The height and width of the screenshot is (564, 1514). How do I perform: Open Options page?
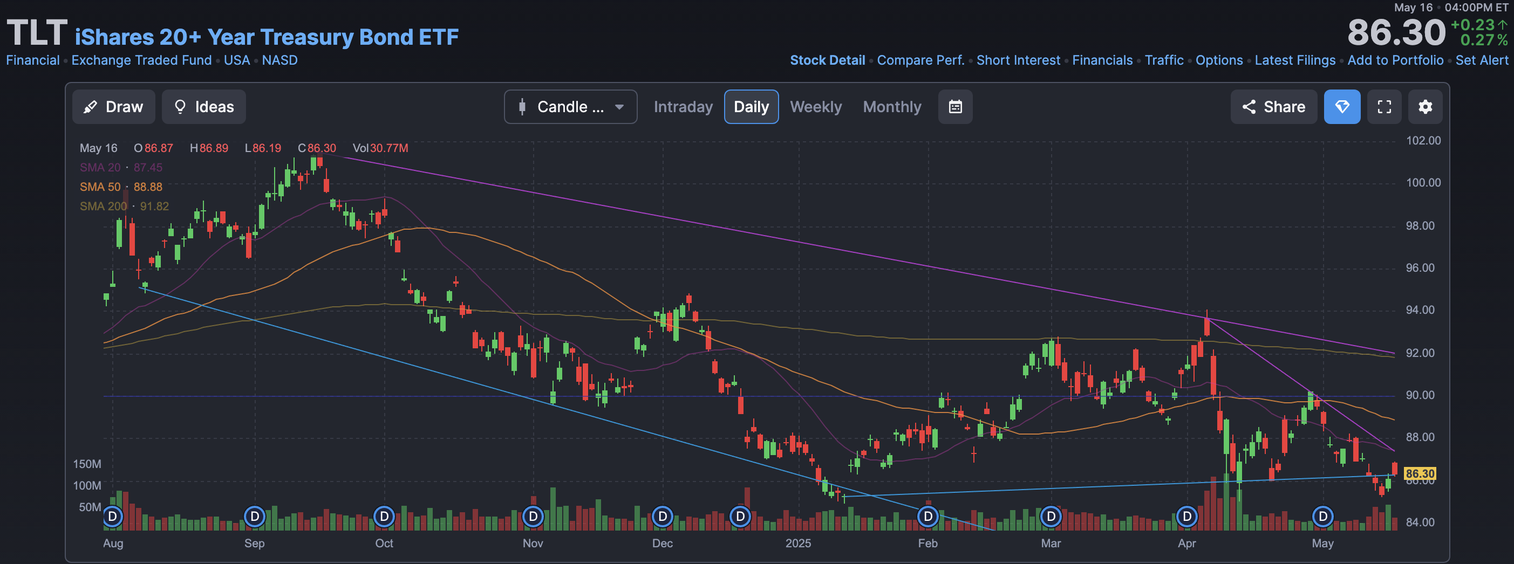coord(1219,60)
